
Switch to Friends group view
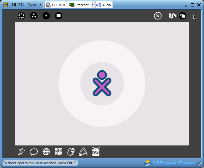click(34, 16)
